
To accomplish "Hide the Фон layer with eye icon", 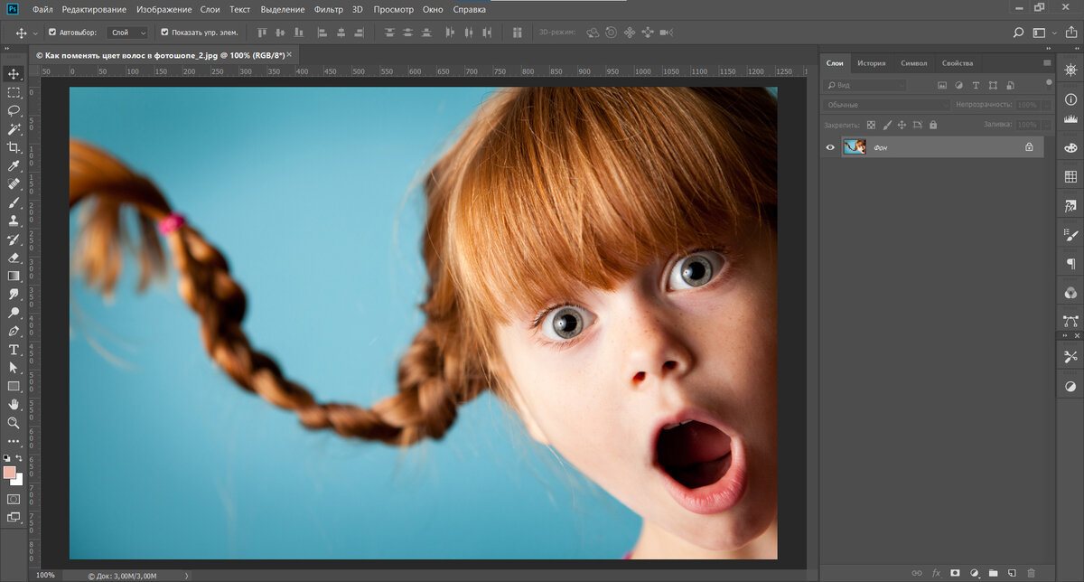I will point(830,146).
